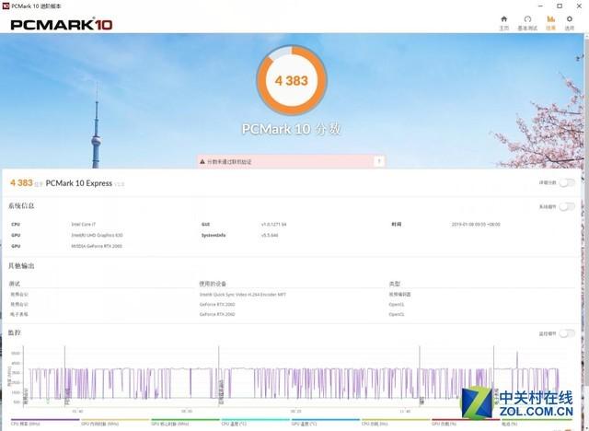The width and height of the screenshot is (589, 431).
Task: Click the 类型 column header
Action: coord(395,284)
